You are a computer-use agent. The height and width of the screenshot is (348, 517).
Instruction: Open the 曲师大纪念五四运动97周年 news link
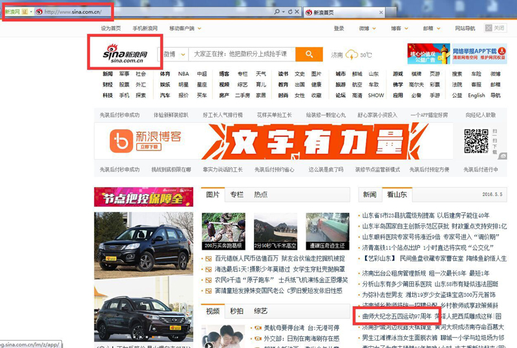tap(397, 316)
